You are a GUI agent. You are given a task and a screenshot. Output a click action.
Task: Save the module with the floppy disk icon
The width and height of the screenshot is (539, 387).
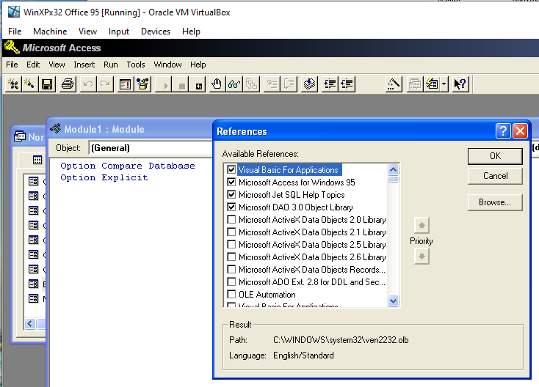tap(47, 84)
